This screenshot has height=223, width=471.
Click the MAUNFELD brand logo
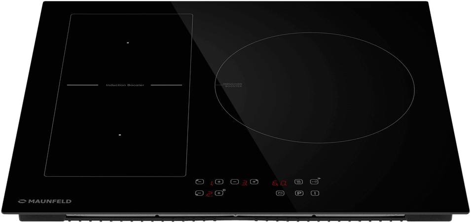pyautogui.click(x=45, y=201)
